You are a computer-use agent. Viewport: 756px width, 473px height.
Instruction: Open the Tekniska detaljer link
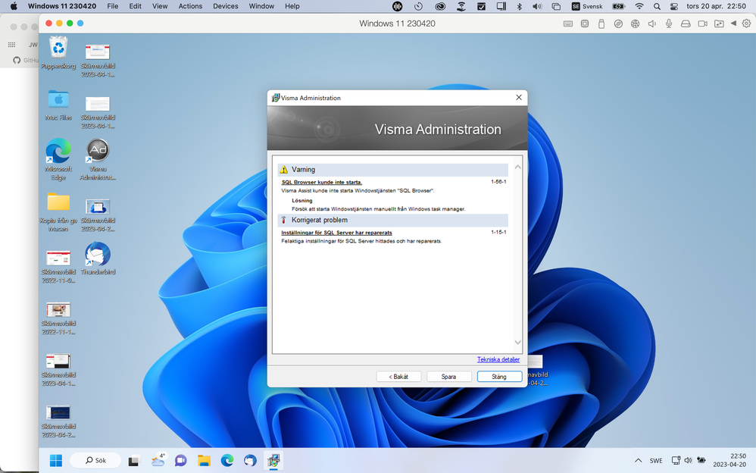pos(498,359)
